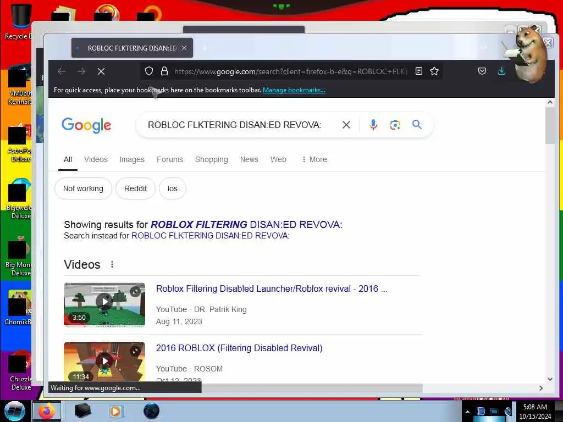The height and width of the screenshot is (422, 563).
Task: Open Manage bookmarks link
Action: 294,90
